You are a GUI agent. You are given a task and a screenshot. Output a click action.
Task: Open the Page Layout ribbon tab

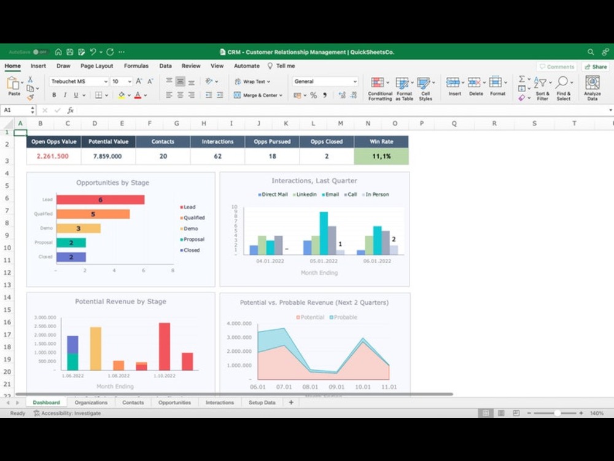pyautogui.click(x=97, y=66)
